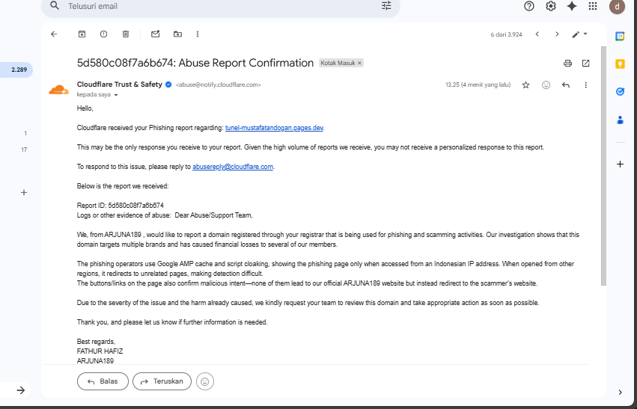Hide the side panel chevron
The width and height of the screenshot is (637, 409).
tap(620, 392)
